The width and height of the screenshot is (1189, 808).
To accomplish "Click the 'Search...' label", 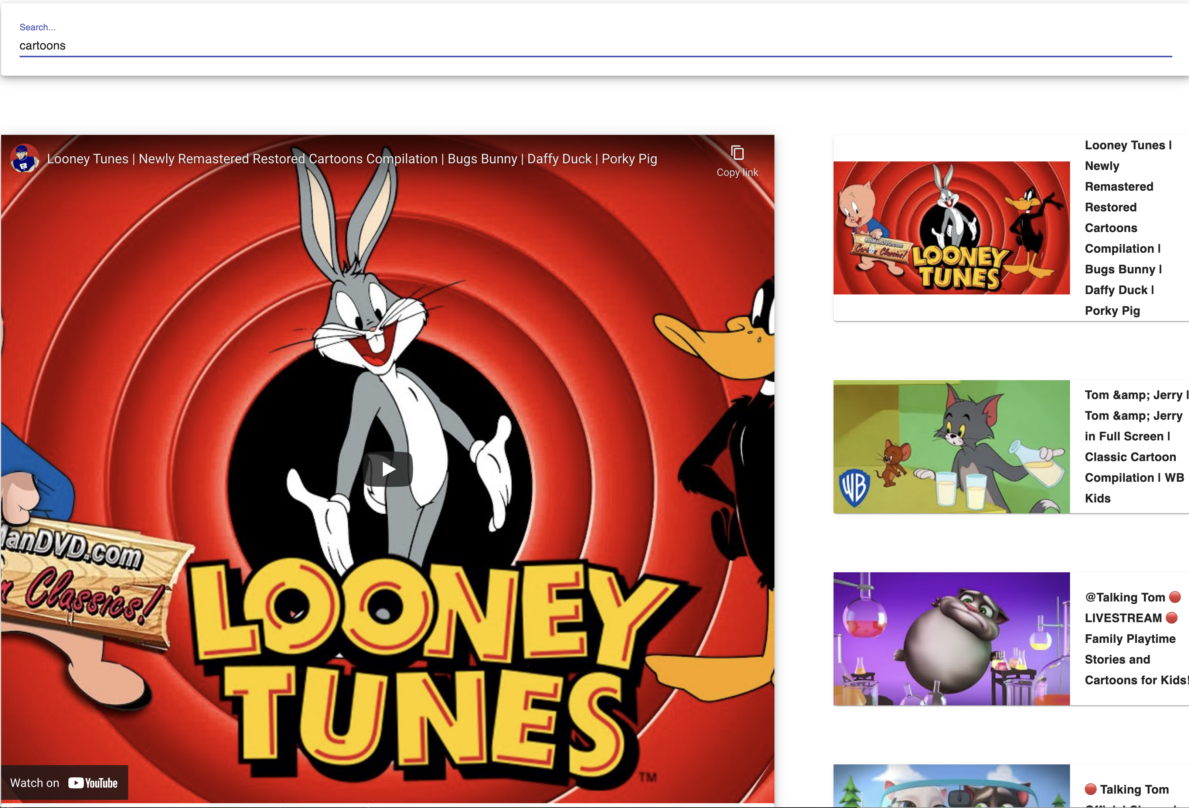I will click(x=37, y=27).
